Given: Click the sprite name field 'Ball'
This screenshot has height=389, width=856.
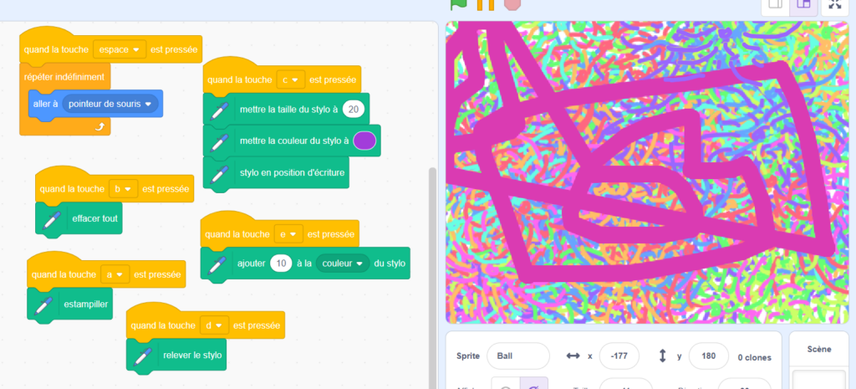Looking at the screenshot, I should 518,356.
